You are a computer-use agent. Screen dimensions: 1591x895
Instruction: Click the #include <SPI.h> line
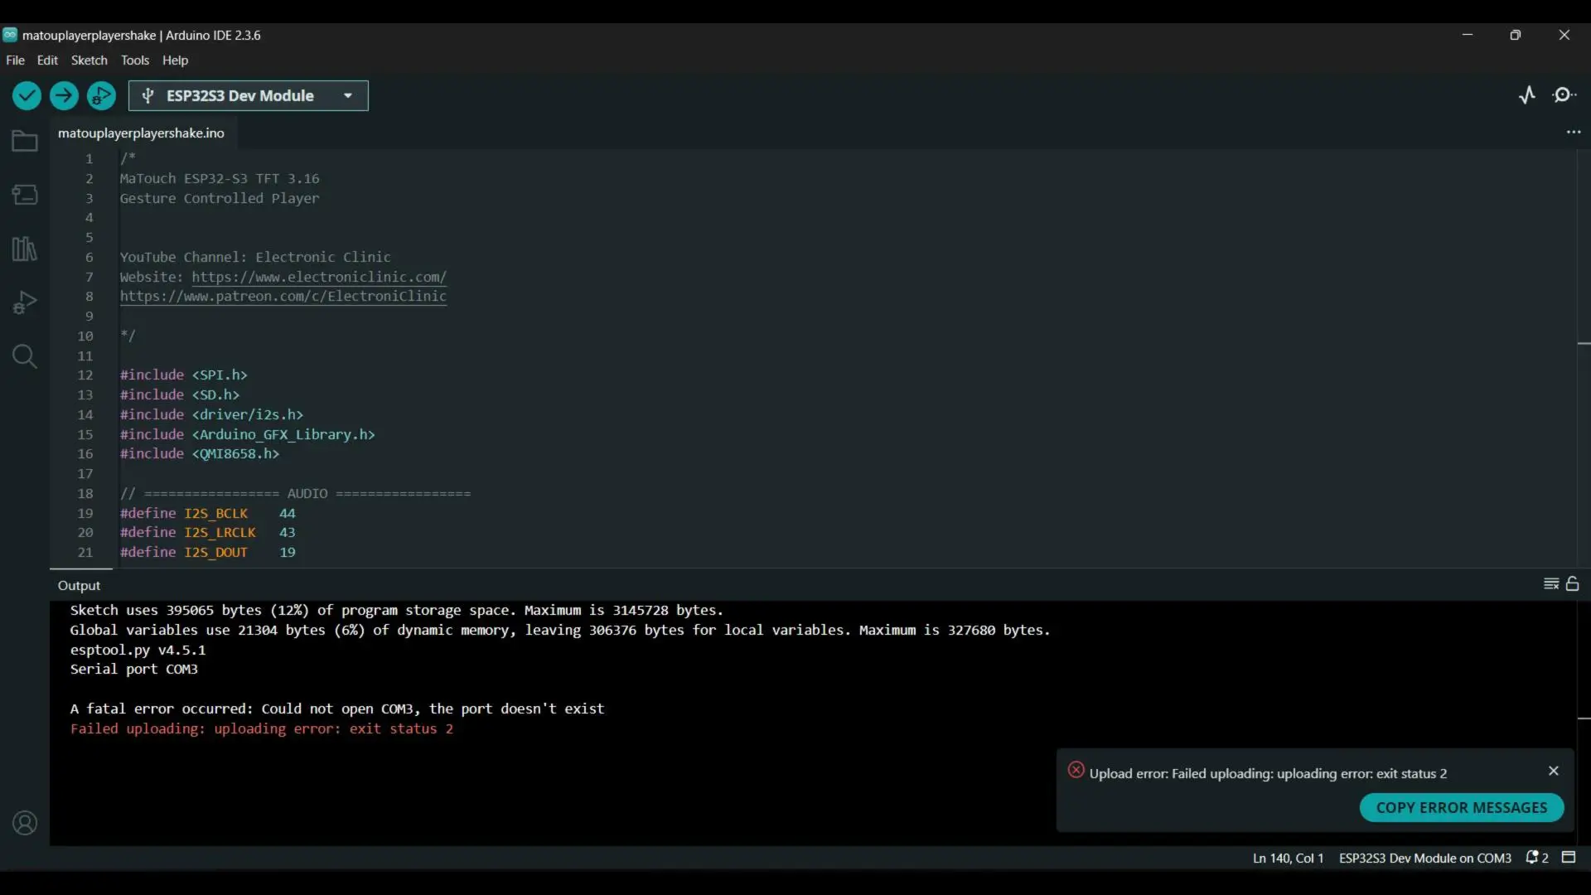point(184,375)
